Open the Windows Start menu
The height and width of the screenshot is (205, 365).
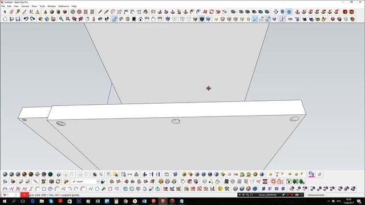(x=5, y=201)
